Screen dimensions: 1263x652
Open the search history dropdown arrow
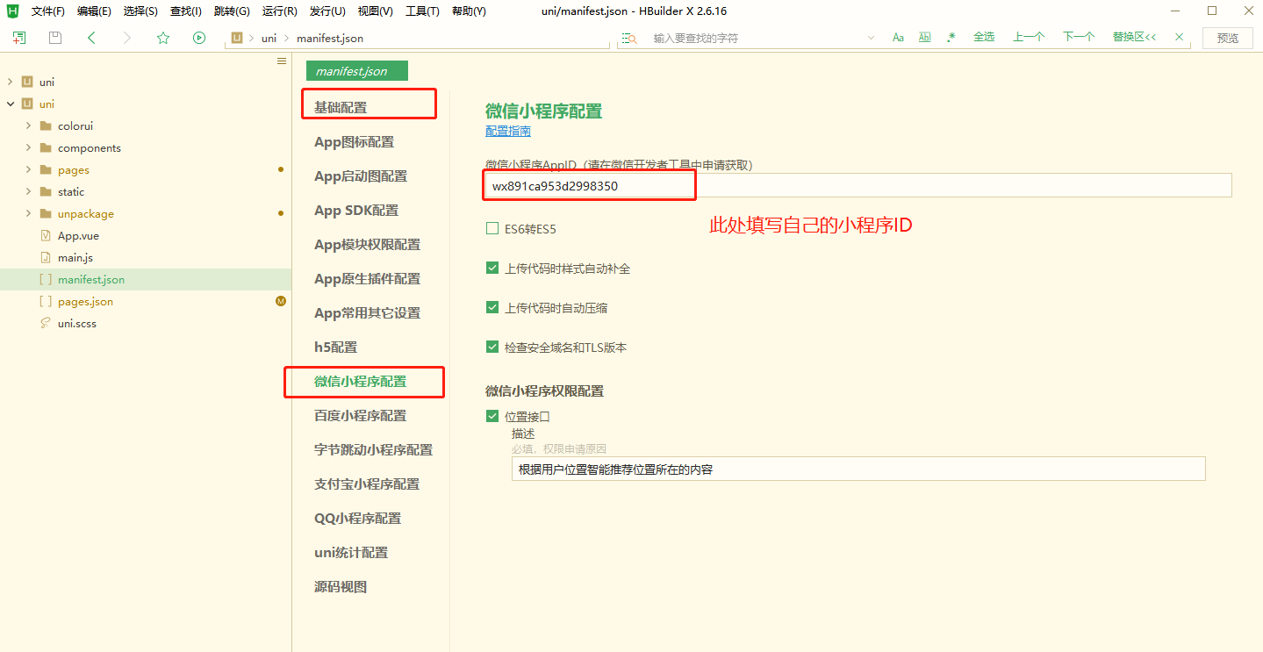pos(871,38)
